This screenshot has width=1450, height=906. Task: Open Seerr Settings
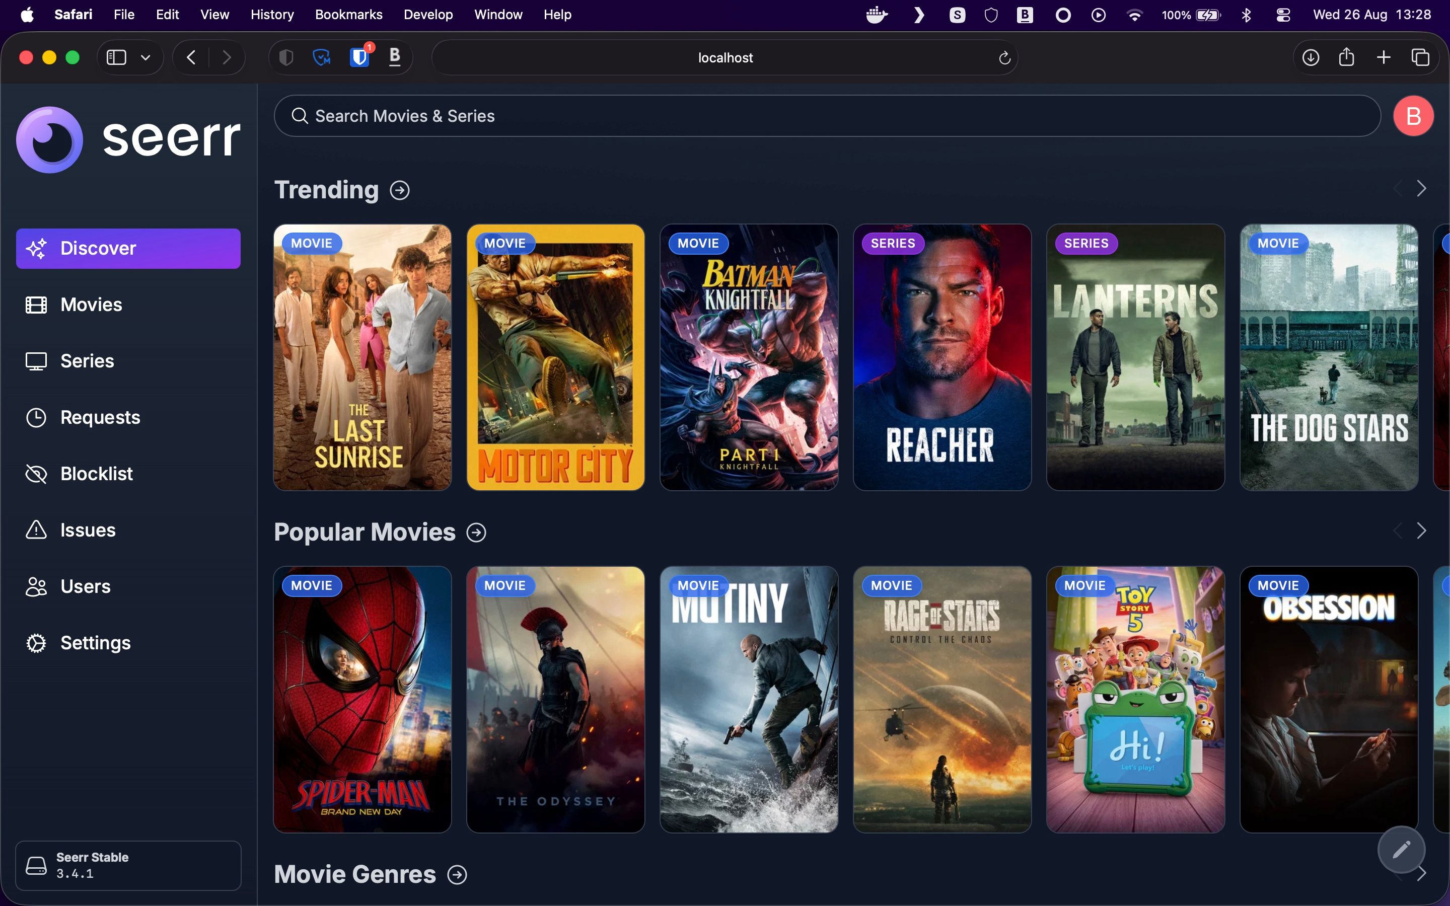click(128, 642)
